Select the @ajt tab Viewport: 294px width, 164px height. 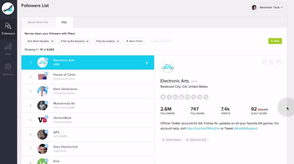click(64, 22)
